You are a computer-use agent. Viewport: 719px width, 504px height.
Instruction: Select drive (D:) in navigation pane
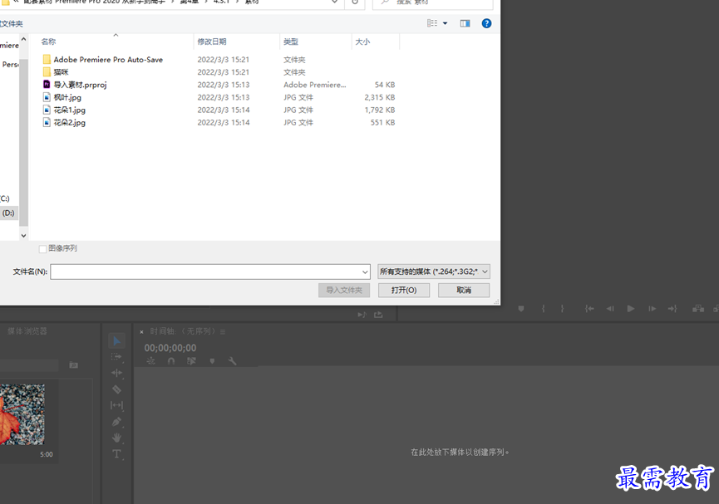[x=8, y=213]
